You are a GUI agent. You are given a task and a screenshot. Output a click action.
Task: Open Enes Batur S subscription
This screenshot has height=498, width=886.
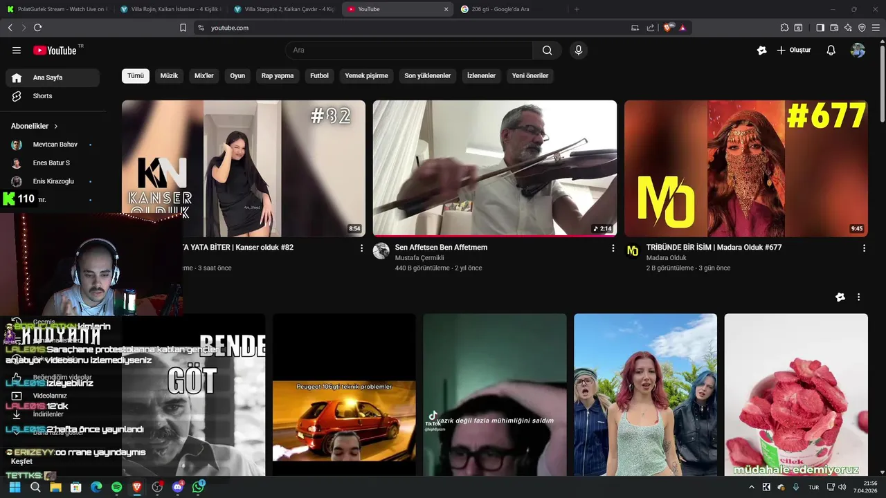(53, 163)
